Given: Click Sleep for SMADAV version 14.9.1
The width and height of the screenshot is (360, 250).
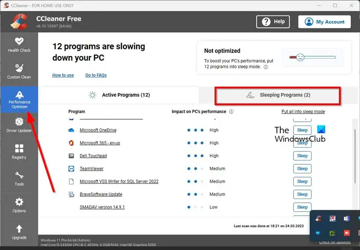Looking at the screenshot, I should click(302, 207).
